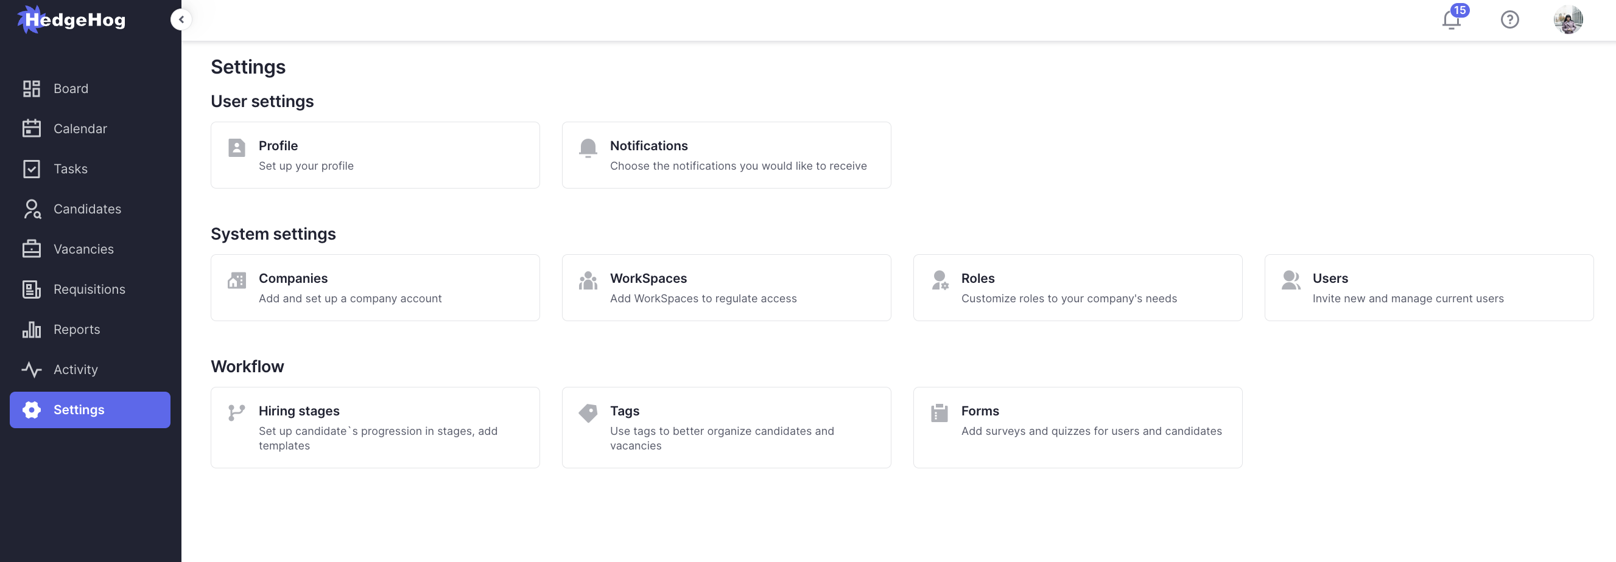This screenshot has width=1616, height=562.
Task: Open the Profile settings card
Action: 374,154
